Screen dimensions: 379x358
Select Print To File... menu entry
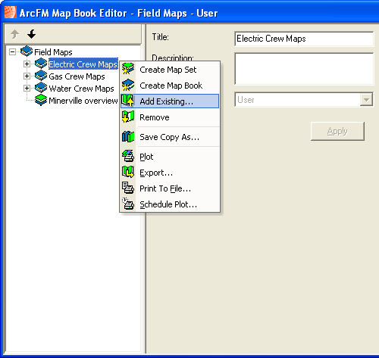[x=170, y=188]
